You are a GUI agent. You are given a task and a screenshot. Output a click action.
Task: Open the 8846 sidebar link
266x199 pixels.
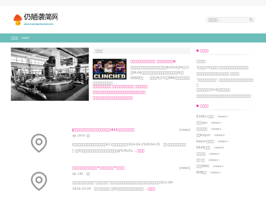pos(203,147)
